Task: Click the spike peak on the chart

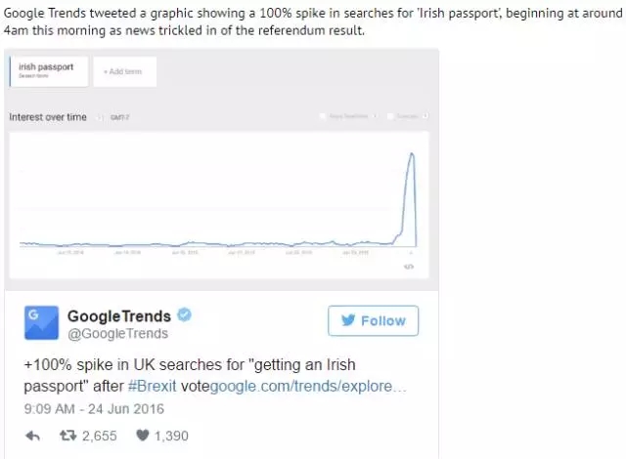Action: tap(412, 153)
